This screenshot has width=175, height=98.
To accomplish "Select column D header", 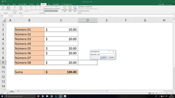I will tap(87, 20).
